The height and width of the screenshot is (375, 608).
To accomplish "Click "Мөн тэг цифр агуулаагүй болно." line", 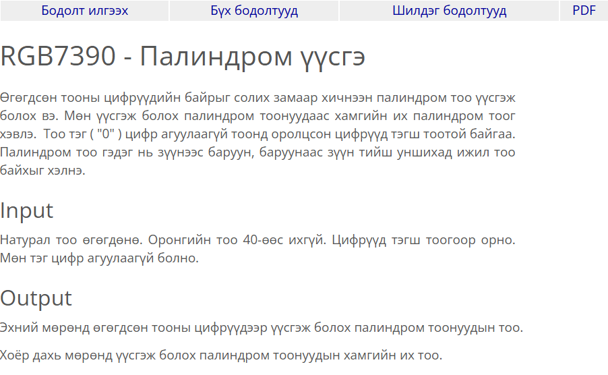I will point(100,258).
